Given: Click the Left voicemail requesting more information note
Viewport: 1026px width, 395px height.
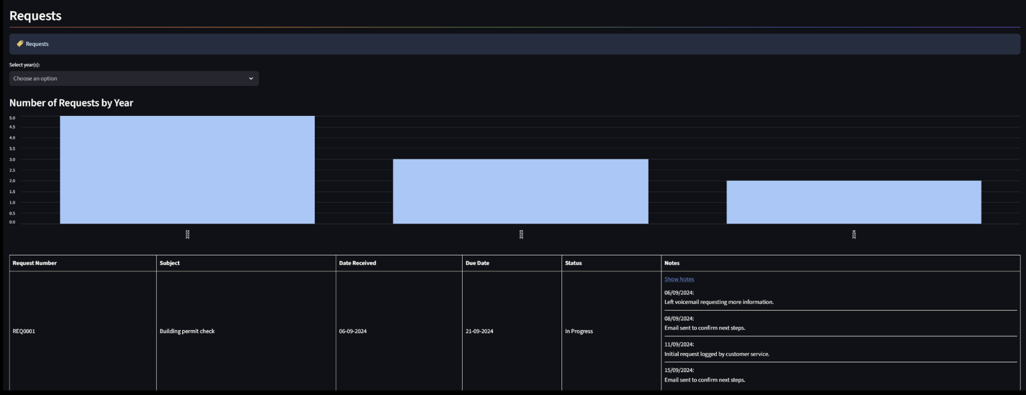Looking at the screenshot, I should tap(719, 302).
